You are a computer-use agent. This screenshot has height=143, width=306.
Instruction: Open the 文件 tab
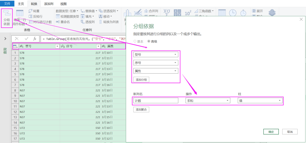[7, 4]
